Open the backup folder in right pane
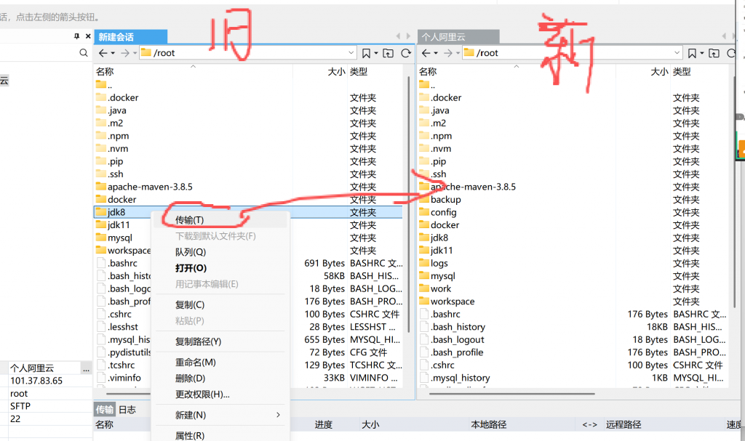This screenshot has width=745, height=441. pyautogui.click(x=445, y=200)
